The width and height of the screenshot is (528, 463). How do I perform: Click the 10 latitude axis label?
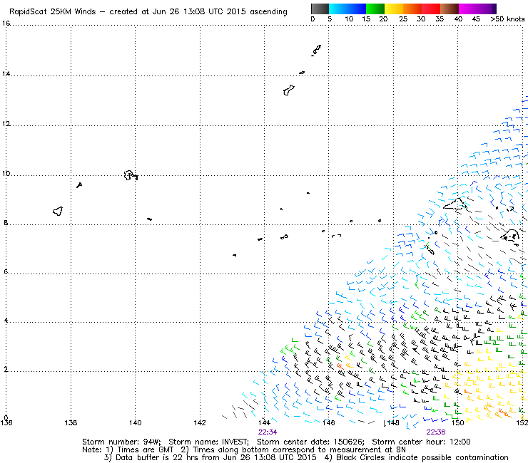click(6, 174)
